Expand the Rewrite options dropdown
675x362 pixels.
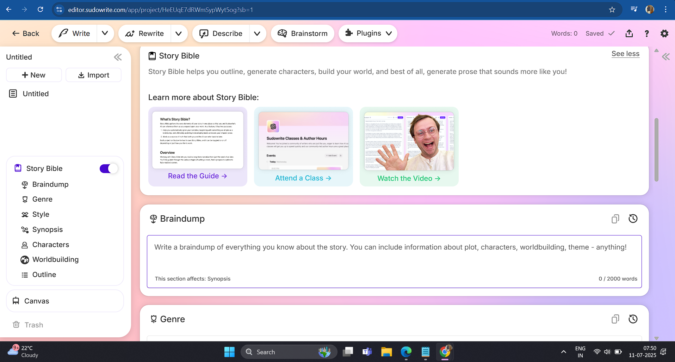click(179, 33)
